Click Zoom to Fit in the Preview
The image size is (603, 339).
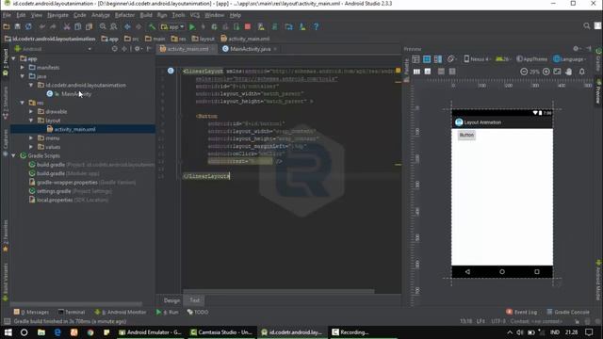click(x=557, y=72)
